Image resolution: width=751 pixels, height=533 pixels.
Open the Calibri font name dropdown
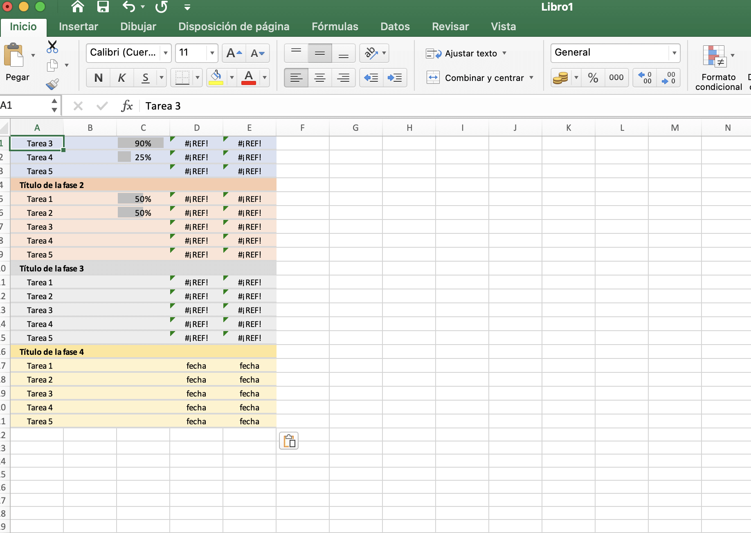[166, 53]
